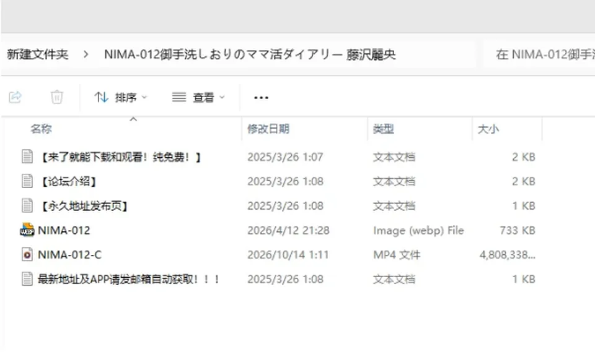595x352 pixels.
Task: Select file 【论坛介绍】
Action: tap(68, 181)
